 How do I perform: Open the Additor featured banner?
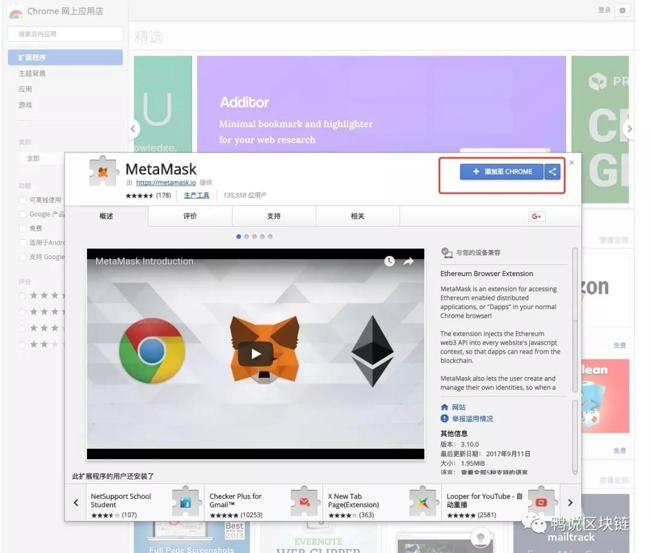[381, 104]
